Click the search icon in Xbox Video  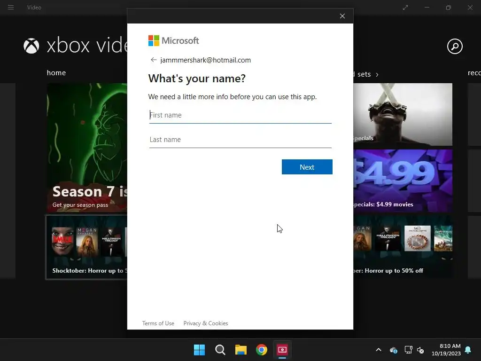[455, 47]
